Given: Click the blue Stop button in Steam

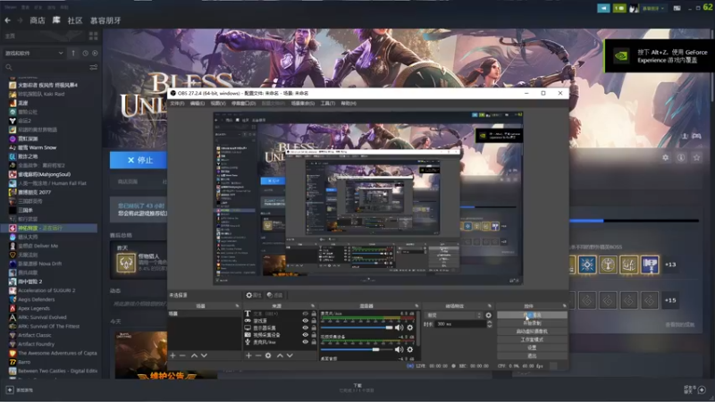Looking at the screenshot, I should pos(139,160).
